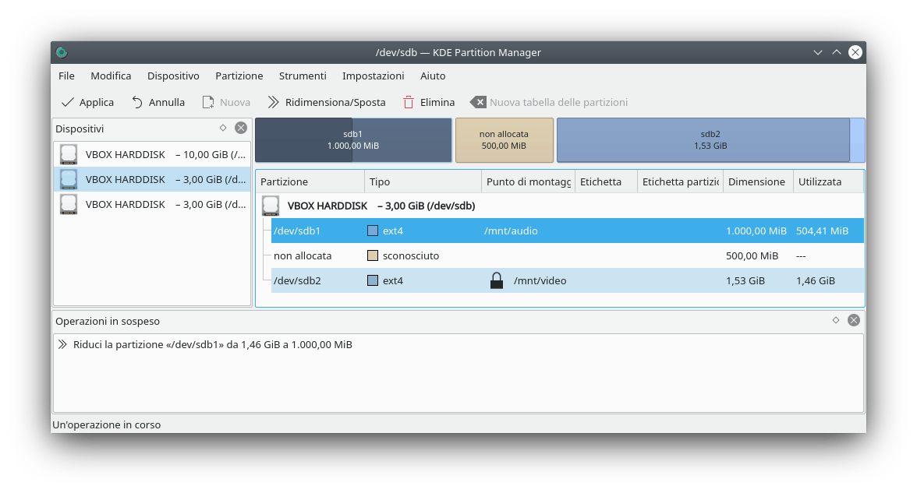Click the Elimina trash icon
Viewport: 917px width, 493px height.
pos(409,102)
